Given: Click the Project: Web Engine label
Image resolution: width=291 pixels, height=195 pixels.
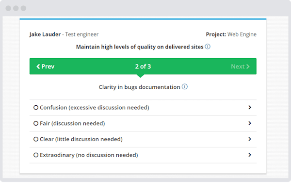Looking at the screenshot, I should tap(231, 34).
